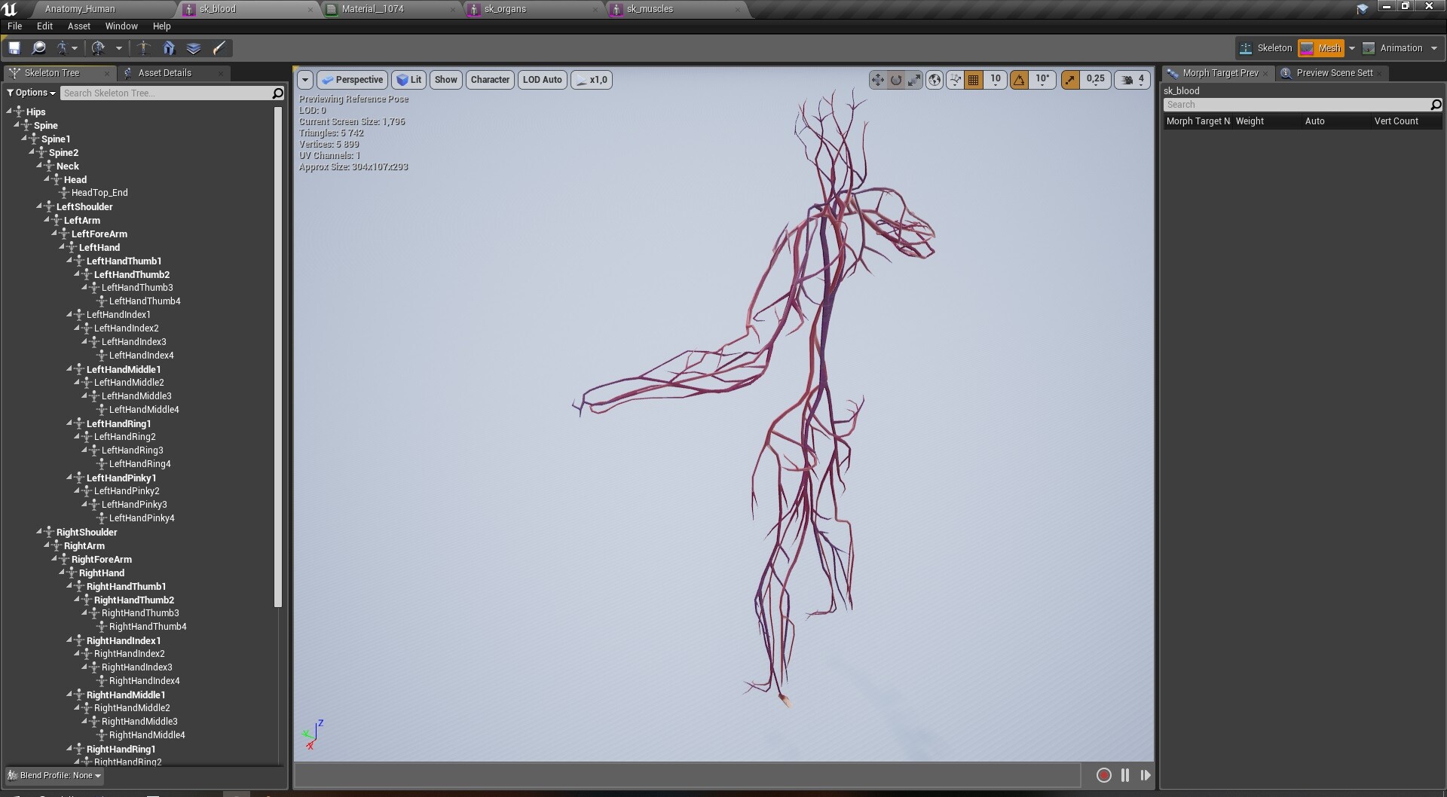Image resolution: width=1447 pixels, height=797 pixels.
Task: Save the sk_blood asset via toolbar save icon
Action: [x=14, y=47]
